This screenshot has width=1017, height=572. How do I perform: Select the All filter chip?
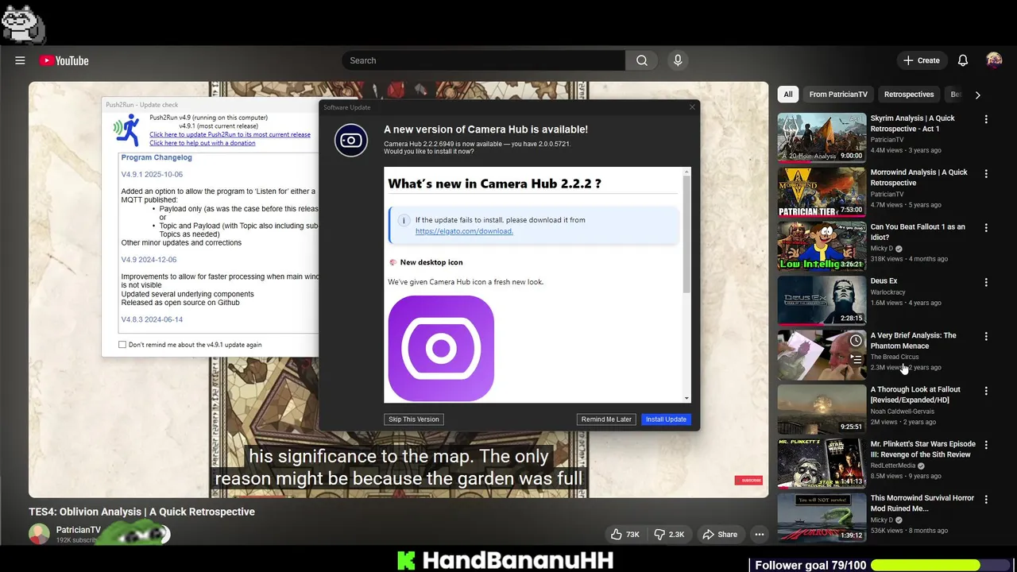coord(788,95)
